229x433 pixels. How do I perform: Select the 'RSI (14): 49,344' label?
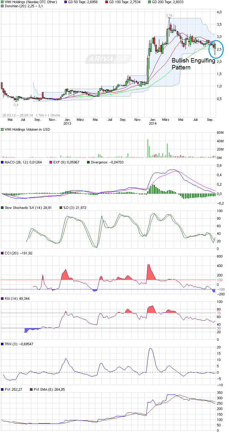click(18, 298)
